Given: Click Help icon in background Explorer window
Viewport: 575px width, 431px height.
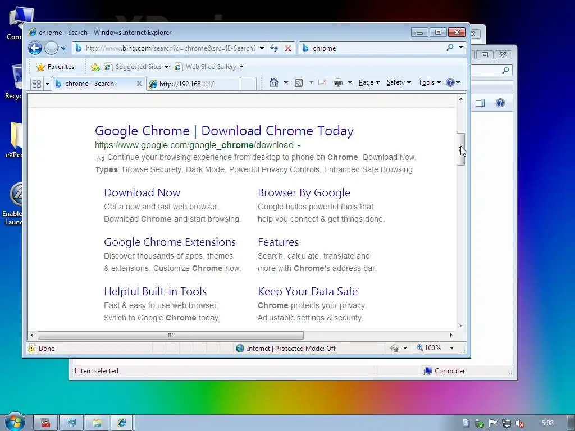Looking at the screenshot, I should (500, 103).
